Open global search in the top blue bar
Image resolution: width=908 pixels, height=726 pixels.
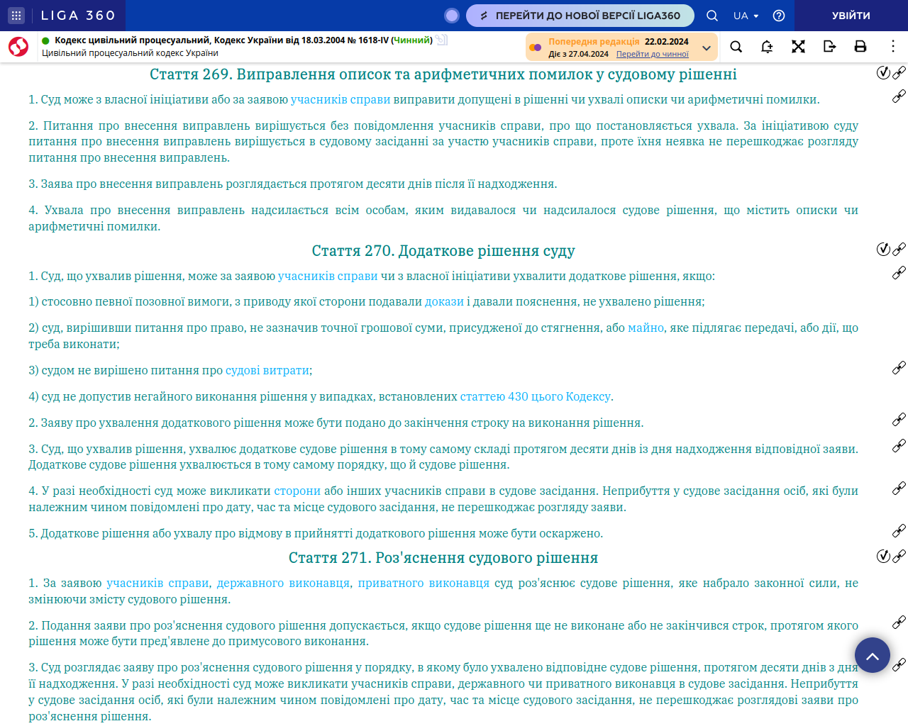712,16
